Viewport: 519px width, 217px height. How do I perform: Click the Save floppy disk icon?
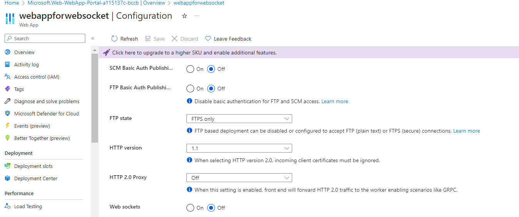click(148, 39)
